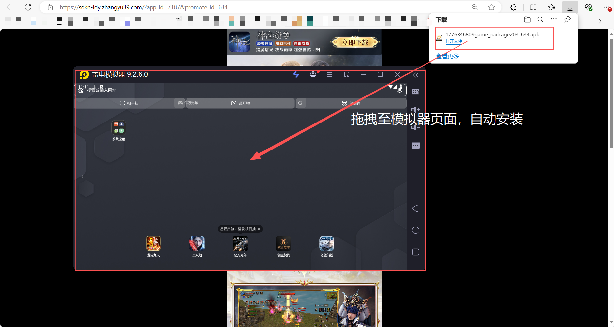Refresh the page in the browser

(x=28, y=7)
